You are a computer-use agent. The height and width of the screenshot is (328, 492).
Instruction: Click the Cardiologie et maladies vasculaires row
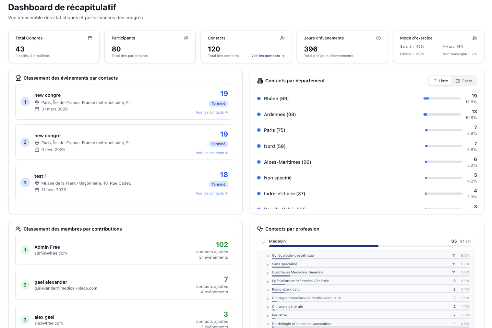[x=368, y=324]
